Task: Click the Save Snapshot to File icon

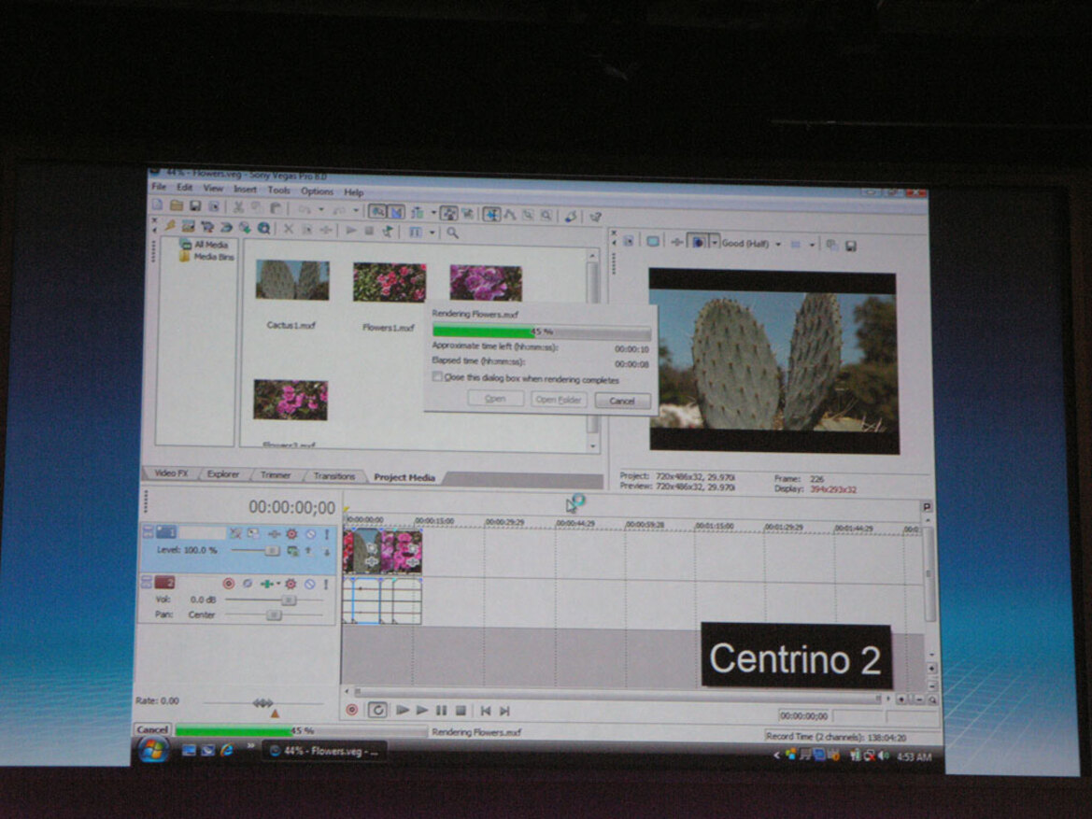Action: pyautogui.click(x=851, y=246)
